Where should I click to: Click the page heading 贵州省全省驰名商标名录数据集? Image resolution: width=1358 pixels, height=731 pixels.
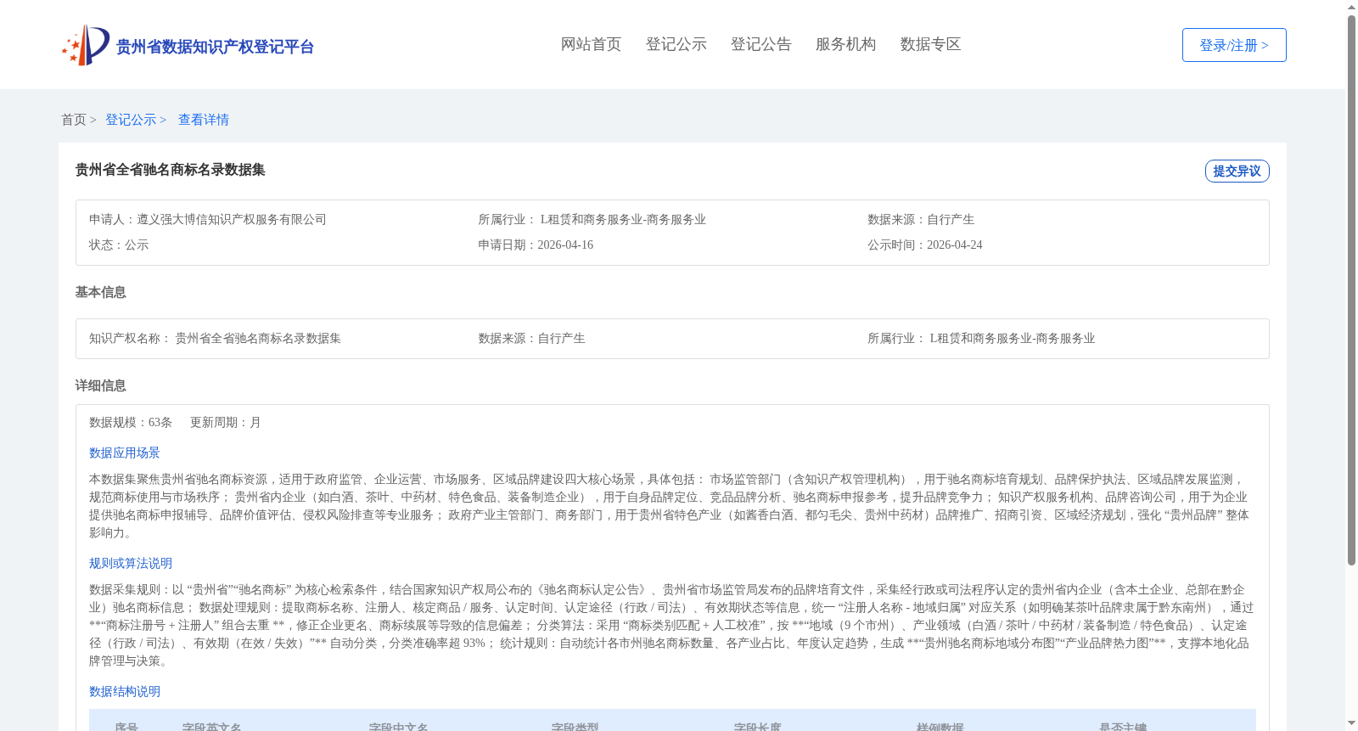[171, 170]
